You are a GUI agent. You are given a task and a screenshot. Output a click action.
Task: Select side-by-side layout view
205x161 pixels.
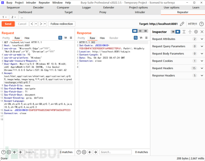(135, 31)
